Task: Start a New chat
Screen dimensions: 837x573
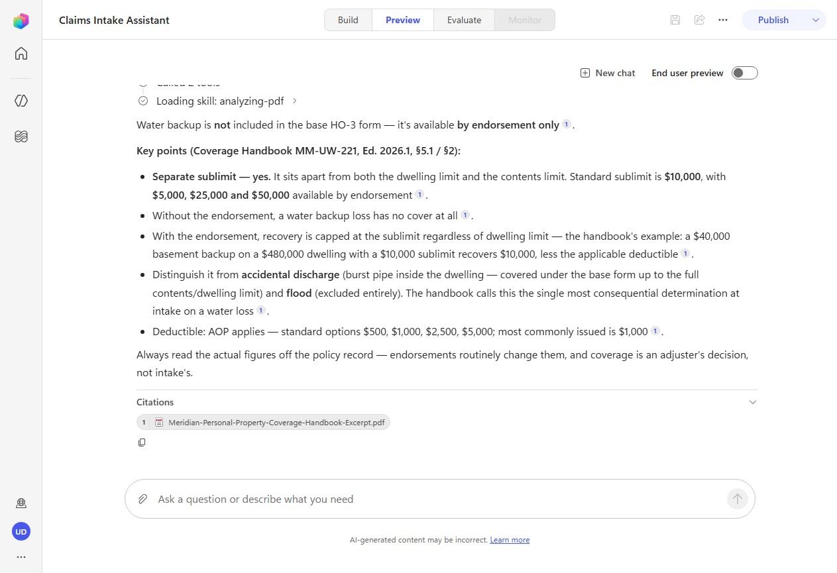Action: pyautogui.click(x=608, y=73)
